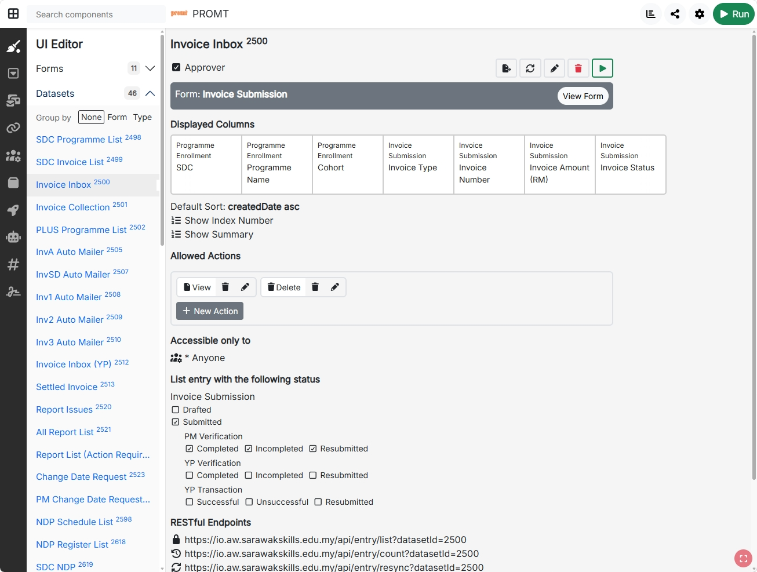The width and height of the screenshot is (757, 572).
Task: Open the robot sidebar icon
Action: [13, 237]
